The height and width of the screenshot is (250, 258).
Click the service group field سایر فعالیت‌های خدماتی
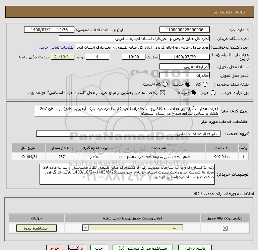tap(128, 134)
